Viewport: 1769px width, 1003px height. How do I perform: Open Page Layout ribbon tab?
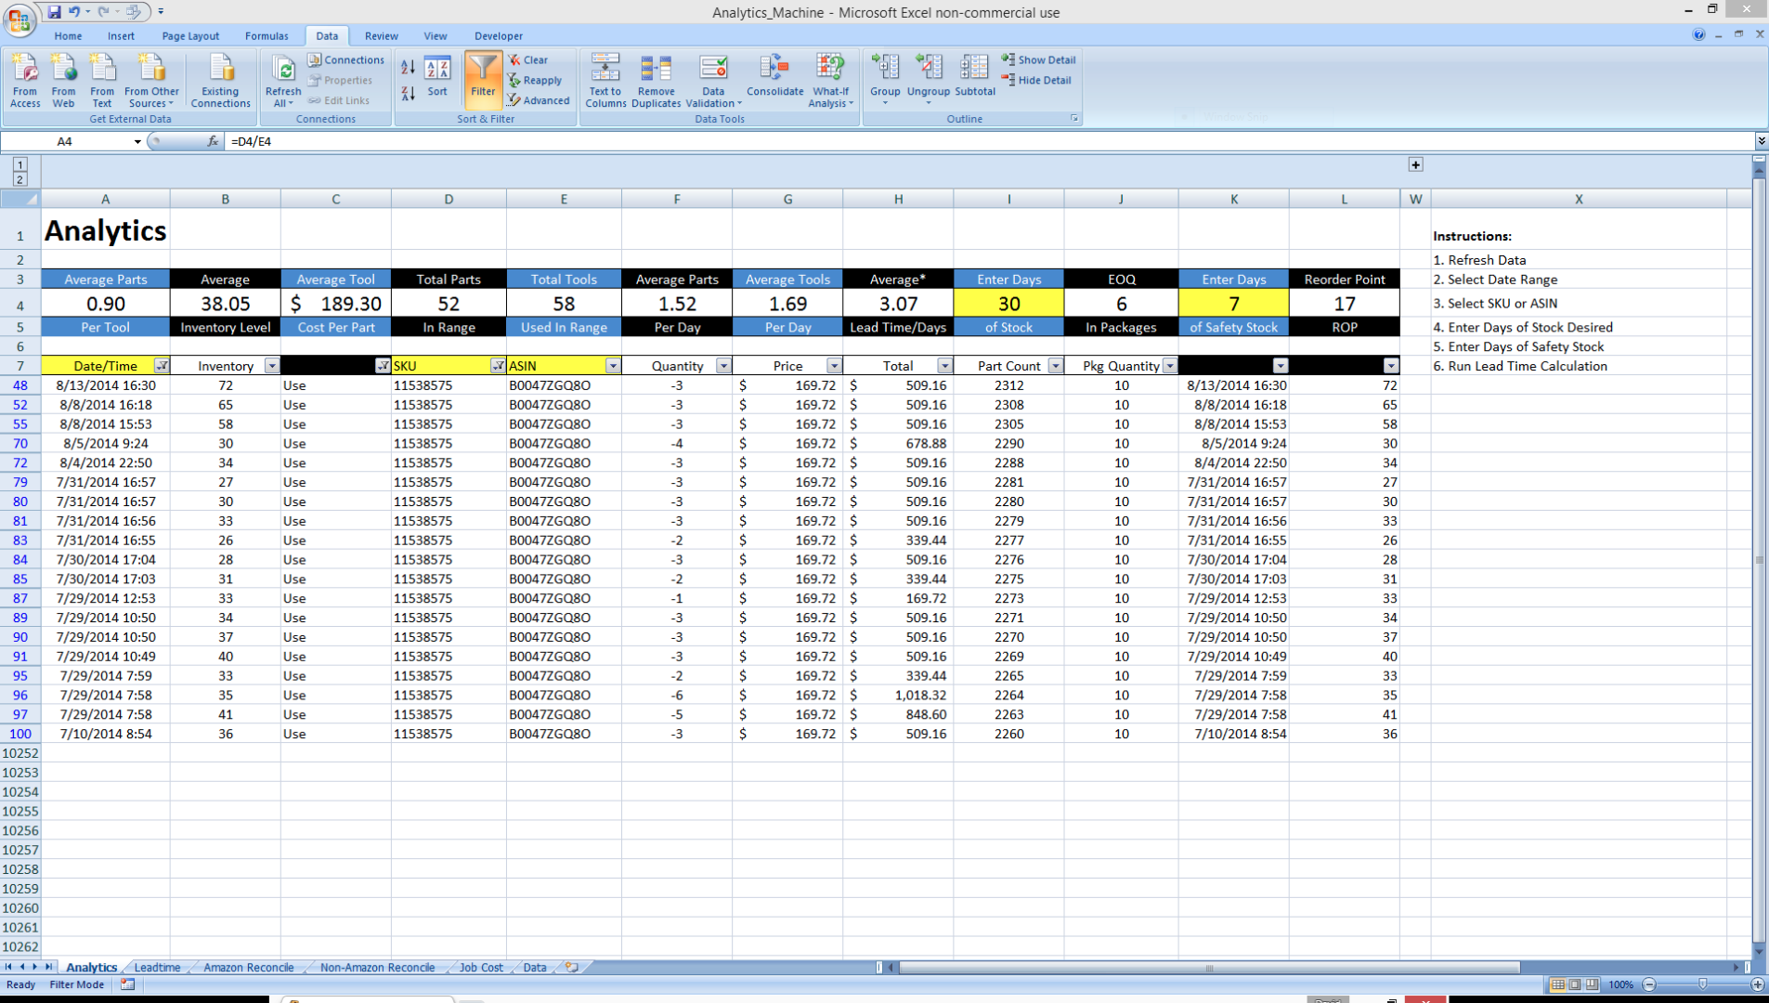click(x=190, y=36)
